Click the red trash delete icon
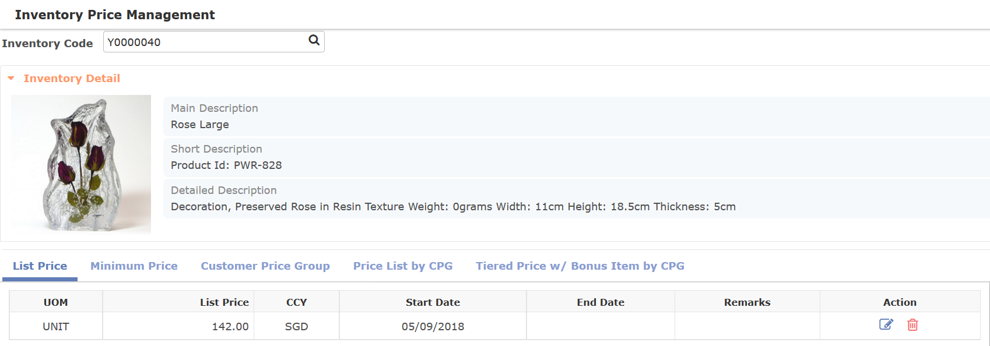 coord(912,325)
